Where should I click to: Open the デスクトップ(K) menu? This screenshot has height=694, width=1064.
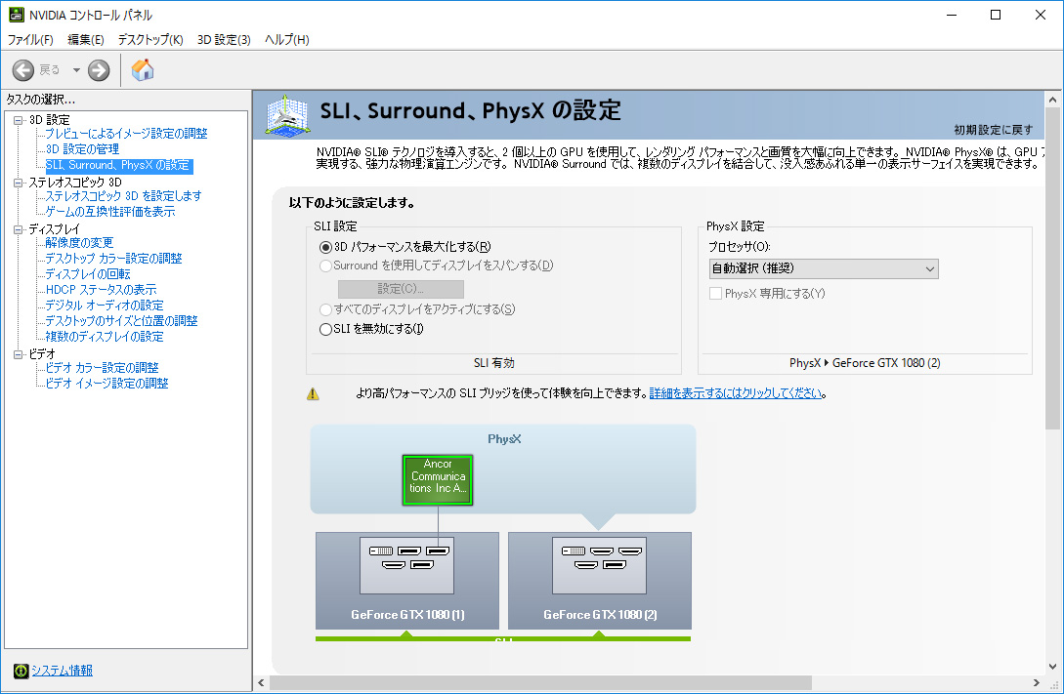150,40
